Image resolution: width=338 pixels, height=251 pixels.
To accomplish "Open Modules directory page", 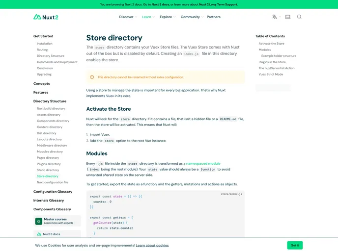I will click(x=50, y=151).
